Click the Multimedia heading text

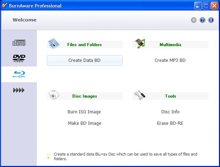[x=170, y=45]
